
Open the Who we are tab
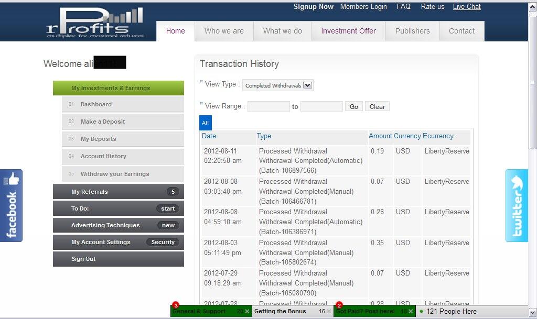point(224,31)
